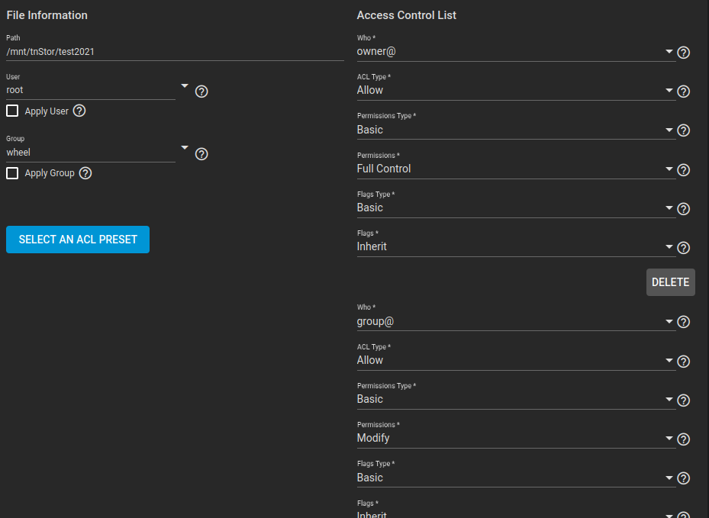Screen dimensions: 709x518
Task: Click the Path field /mnt/tnStor/test2021
Action: (x=175, y=52)
